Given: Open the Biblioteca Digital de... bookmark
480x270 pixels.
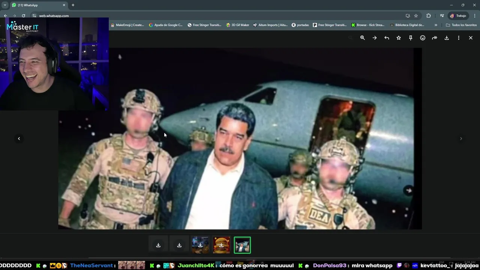Looking at the screenshot, I should (407, 25).
